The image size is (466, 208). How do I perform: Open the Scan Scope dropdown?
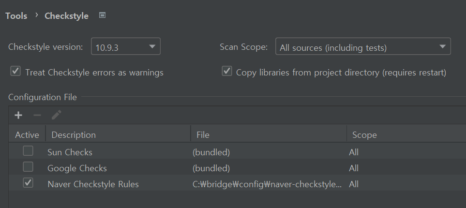pyautogui.click(x=363, y=46)
